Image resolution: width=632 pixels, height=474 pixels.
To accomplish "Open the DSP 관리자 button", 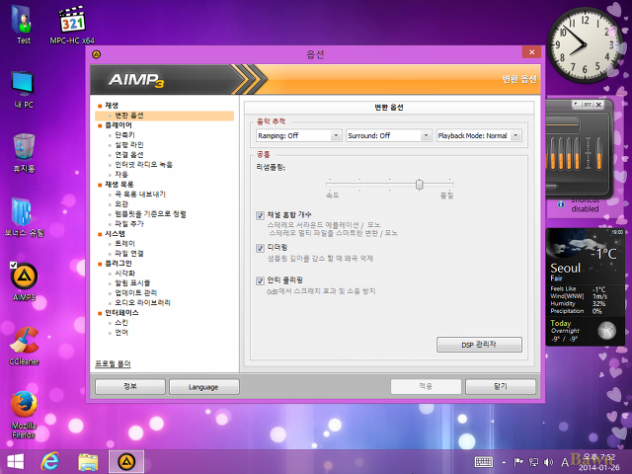I will coord(479,345).
